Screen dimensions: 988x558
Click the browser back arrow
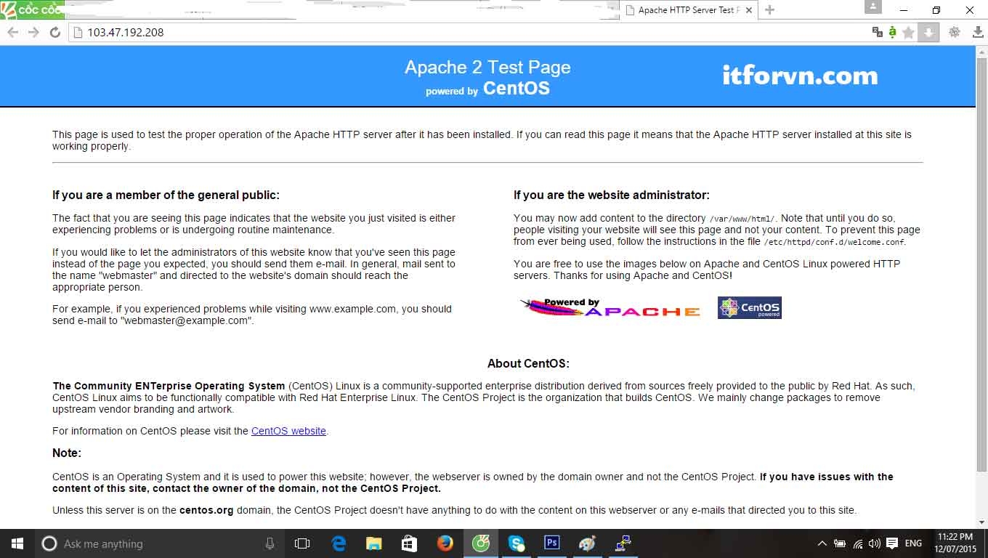[13, 33]
